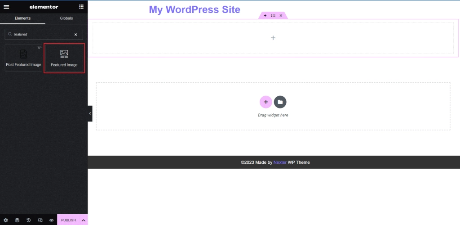Switch to the Elements tab
This screenshot has width=460, height=225.
pos(22,18)
